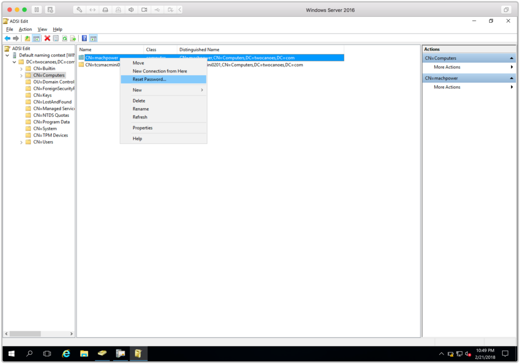The width and height of the screenshot is (520, 364).
Task: Open VM settings wrench icon
Action: (79, 10)
